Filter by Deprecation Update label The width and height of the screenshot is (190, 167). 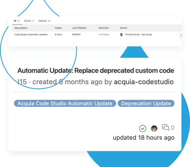pyautogui.click(x=146, y=103)
